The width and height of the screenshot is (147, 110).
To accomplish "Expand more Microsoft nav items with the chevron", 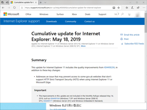I will pos(118,14).
